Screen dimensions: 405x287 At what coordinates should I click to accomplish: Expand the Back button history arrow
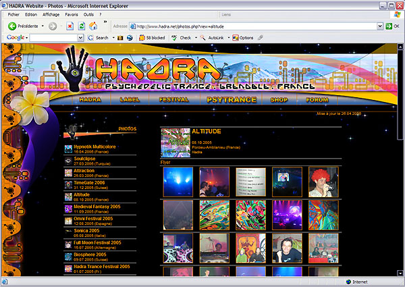pos(43,26)
